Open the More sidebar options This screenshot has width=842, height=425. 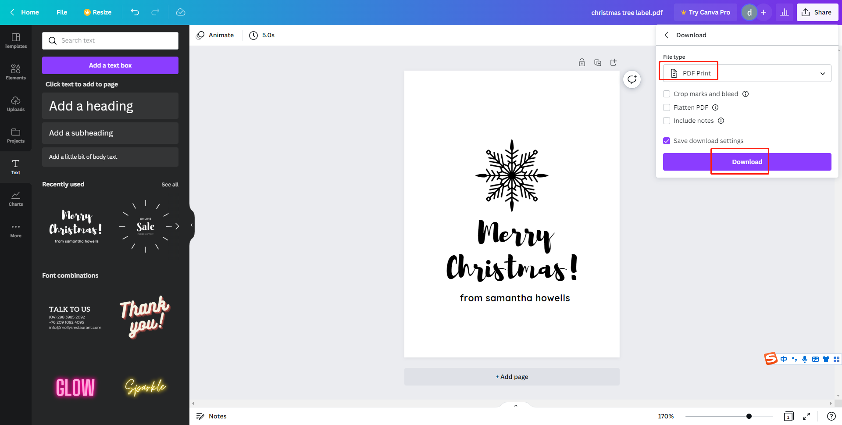coord(16,230)
